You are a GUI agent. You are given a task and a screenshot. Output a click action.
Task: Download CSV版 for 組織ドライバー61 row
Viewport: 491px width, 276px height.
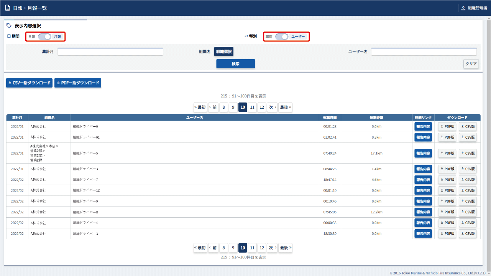point(468,137)
